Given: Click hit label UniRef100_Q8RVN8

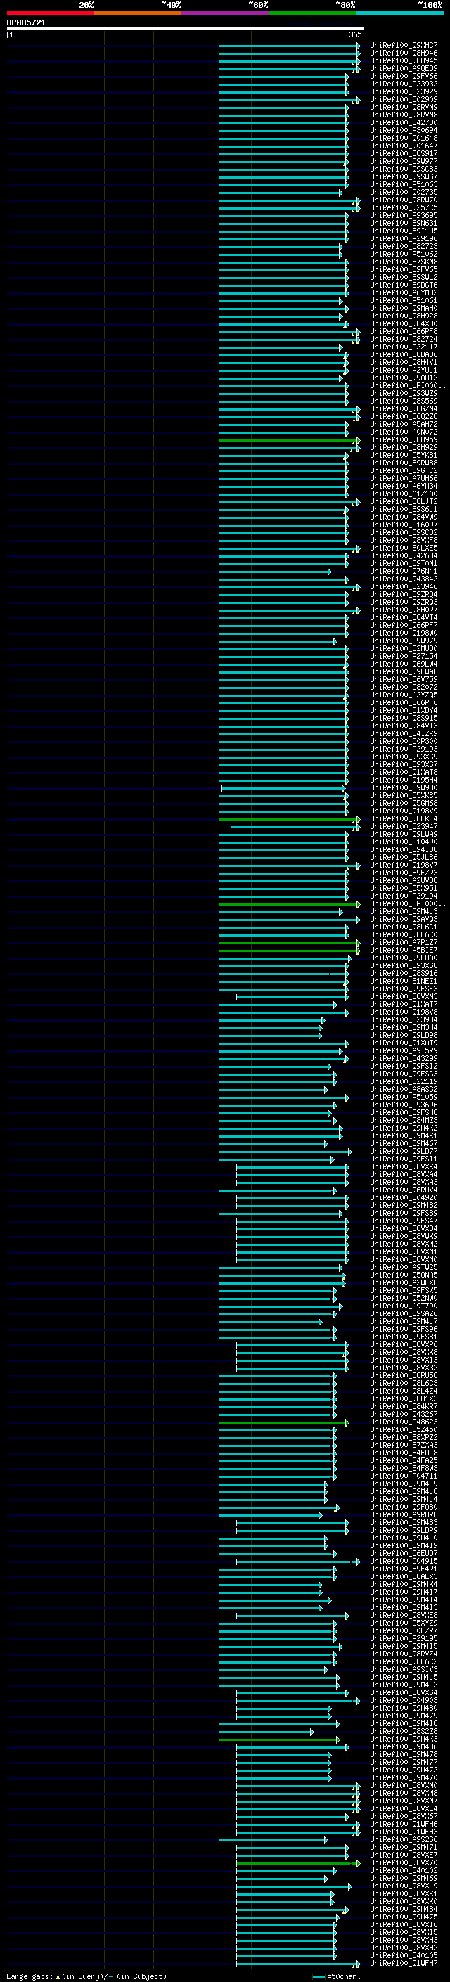Looking at the screenshot, I should point(404,115).
